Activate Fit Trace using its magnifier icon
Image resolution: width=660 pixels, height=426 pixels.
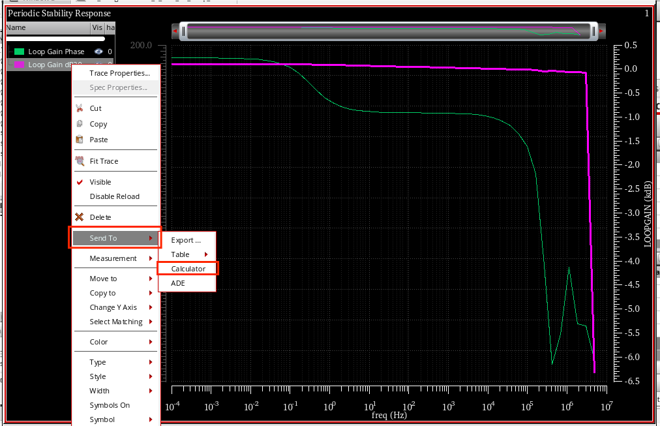click(79, 160)
